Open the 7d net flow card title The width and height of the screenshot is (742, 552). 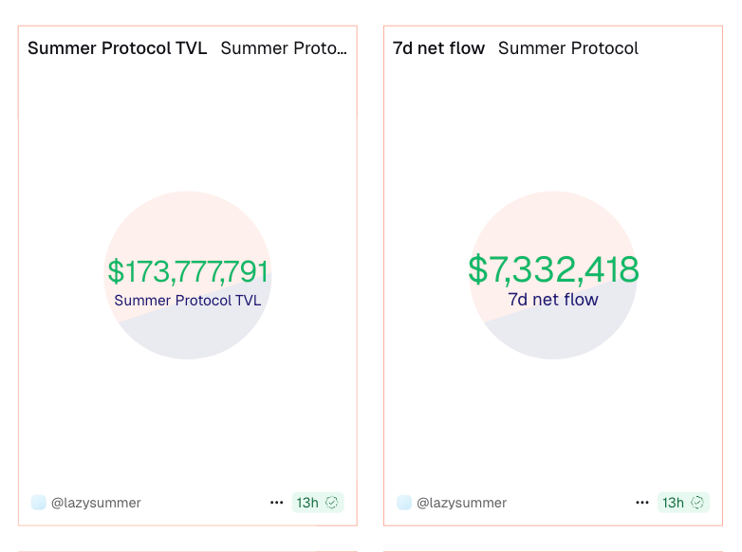(x=438, y=48)
